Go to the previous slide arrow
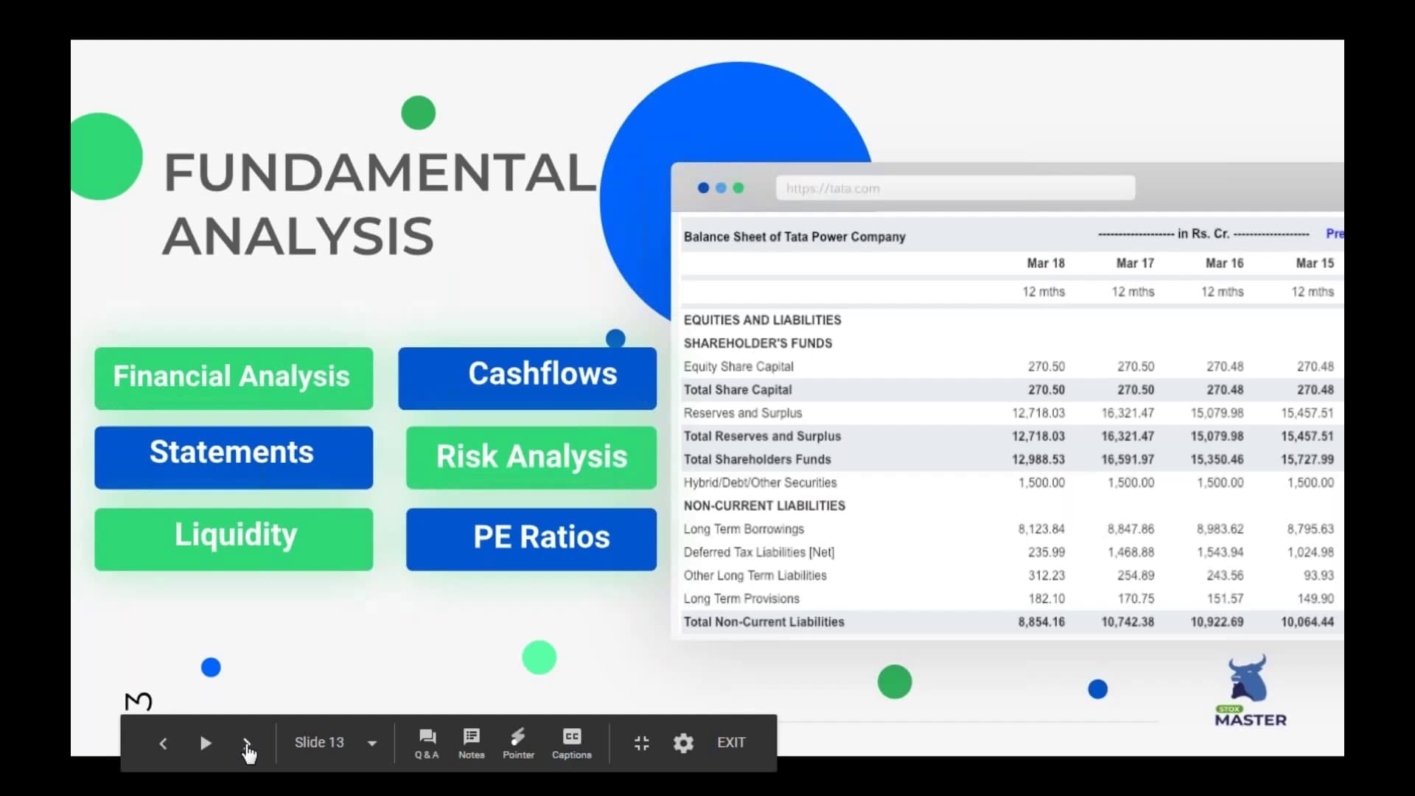This screenshot has width=1415, height=796. coord(163,743)
